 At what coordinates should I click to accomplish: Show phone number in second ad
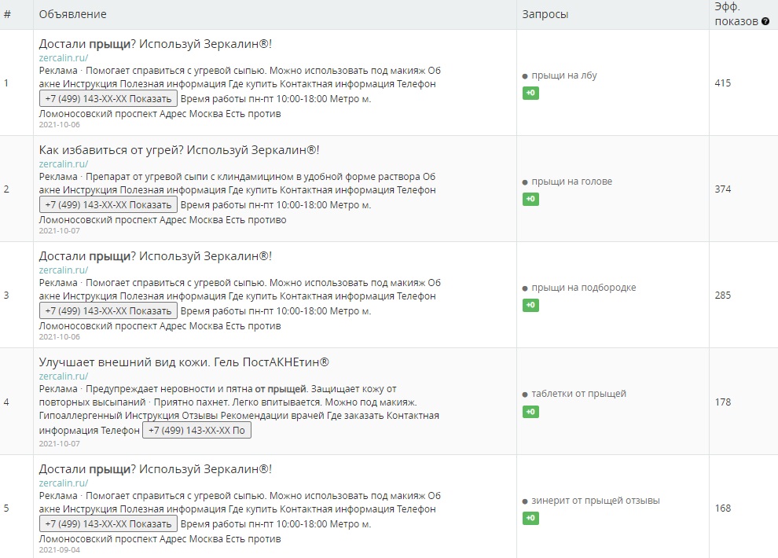[x=108, y=205]
